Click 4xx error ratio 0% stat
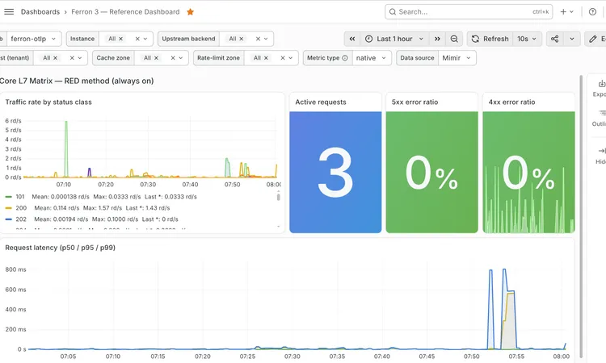Image resolution: width=606 pixels, height=363 pixels. point(528,173)
